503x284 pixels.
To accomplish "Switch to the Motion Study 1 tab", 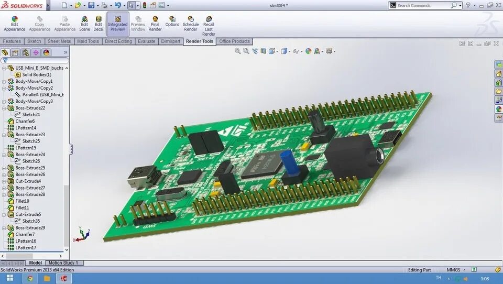I will pos(63,263).
